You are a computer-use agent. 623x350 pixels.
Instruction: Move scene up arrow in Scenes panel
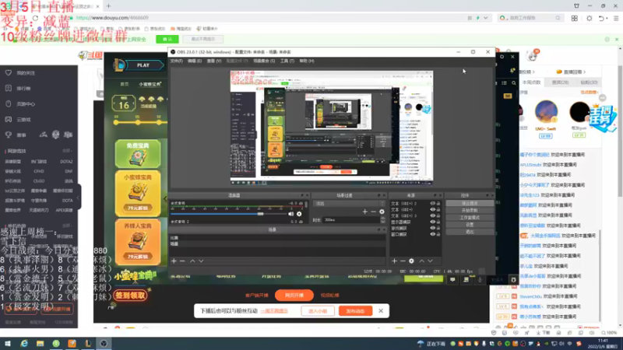(x=192, y=261)
